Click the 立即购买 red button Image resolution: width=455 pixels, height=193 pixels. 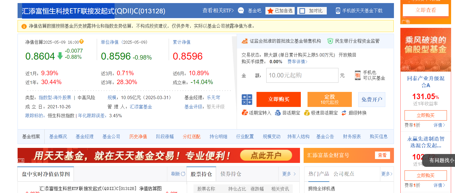279,99
